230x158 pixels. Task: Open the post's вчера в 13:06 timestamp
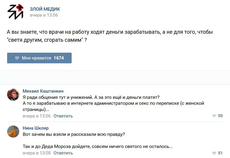point(44,15)
